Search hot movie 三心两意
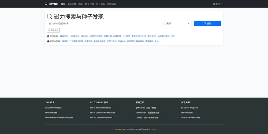The width and height of the screenshot is (268, 134). pyautogui.click(x=126, y=36)
